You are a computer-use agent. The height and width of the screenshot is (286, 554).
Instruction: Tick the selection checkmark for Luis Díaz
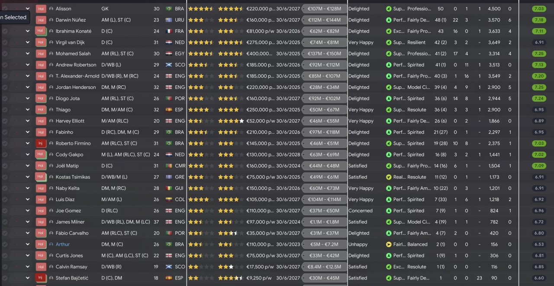point(5,200)
